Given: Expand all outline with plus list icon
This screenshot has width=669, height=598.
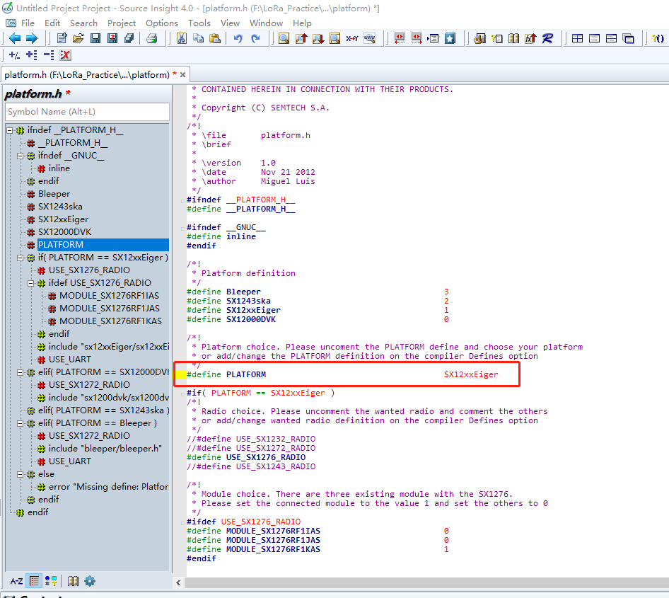Looking at the screenshot, I should tap(32, 55).
